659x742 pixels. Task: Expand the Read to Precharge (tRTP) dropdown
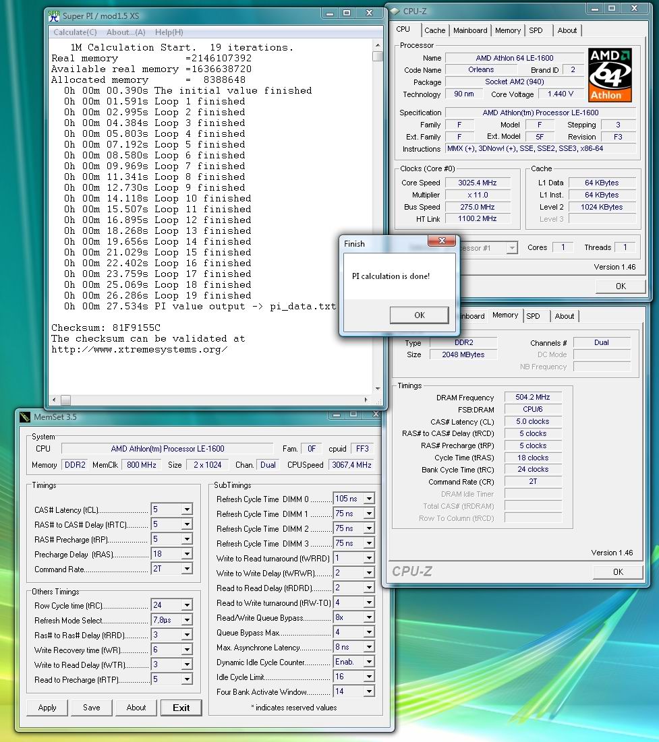(187, 679)
